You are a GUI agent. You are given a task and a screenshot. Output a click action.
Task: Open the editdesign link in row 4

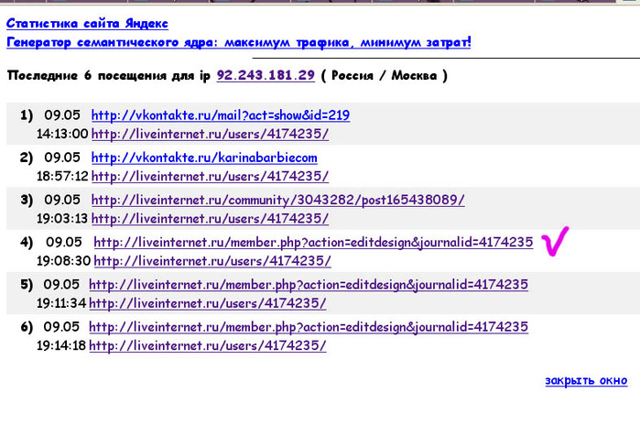(313, 243)
